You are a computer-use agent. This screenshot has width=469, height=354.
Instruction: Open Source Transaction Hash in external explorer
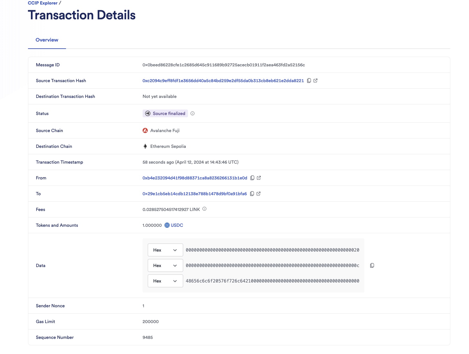pyautogui.click(x=315, y=81)
